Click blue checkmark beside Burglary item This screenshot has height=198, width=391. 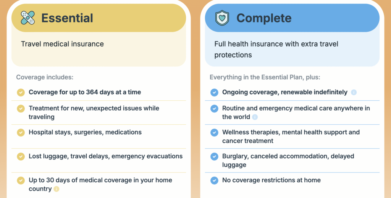tap(215, 156)
